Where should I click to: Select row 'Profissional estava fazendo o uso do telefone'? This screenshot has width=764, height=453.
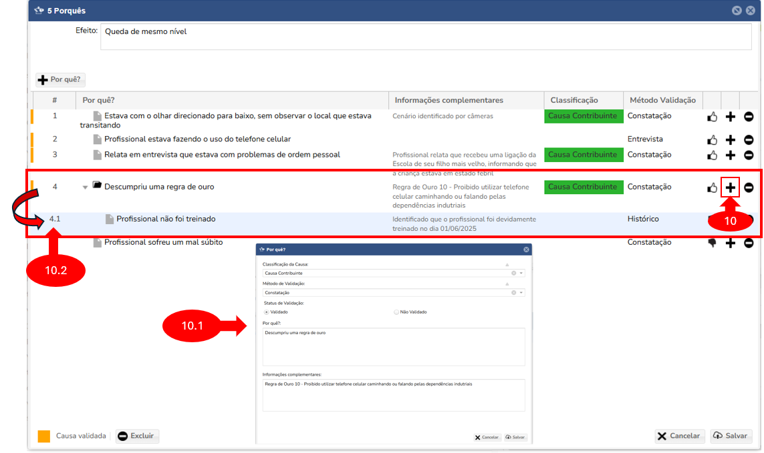click(x=394, y=139)
